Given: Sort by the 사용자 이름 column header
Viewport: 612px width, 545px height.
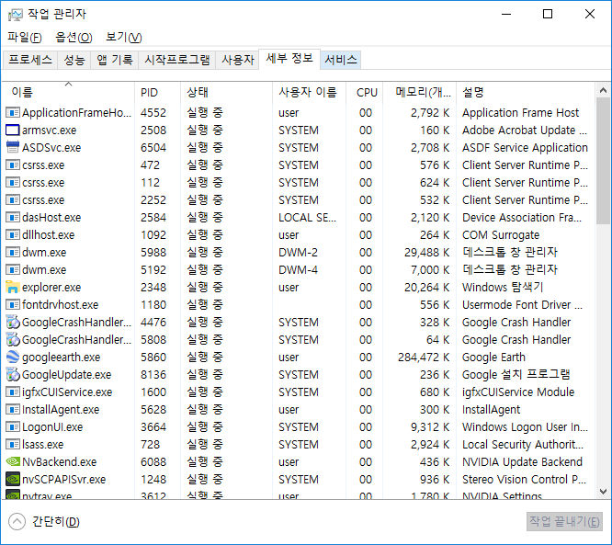Looking at the screenshot, I should pos(309,92).
